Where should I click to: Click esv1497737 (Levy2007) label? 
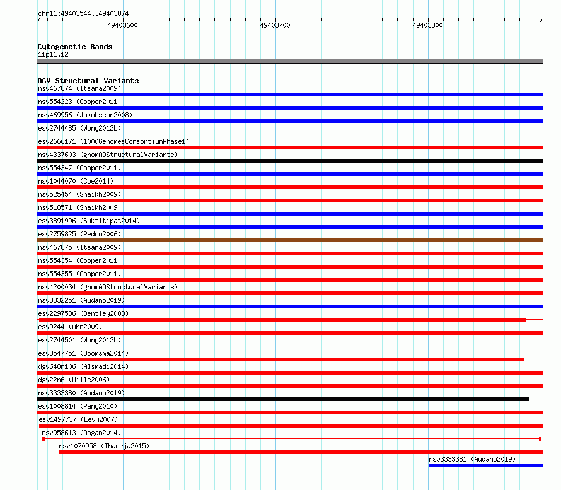click(x=78, y=419)
